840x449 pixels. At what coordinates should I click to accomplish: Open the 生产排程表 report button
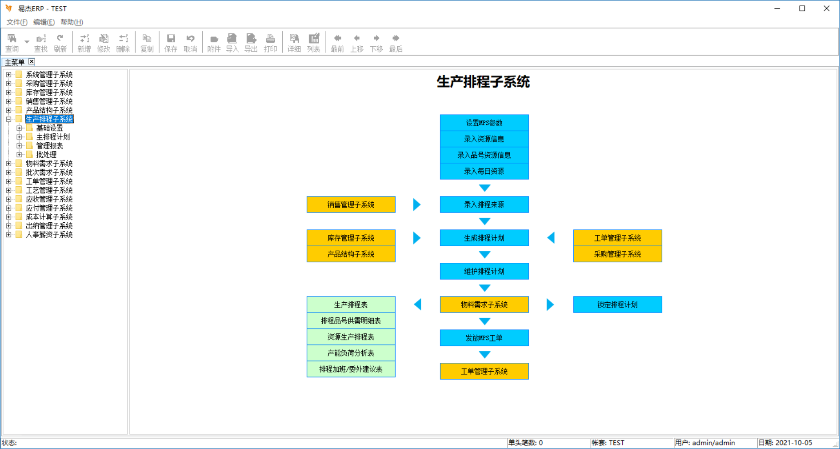351,305
